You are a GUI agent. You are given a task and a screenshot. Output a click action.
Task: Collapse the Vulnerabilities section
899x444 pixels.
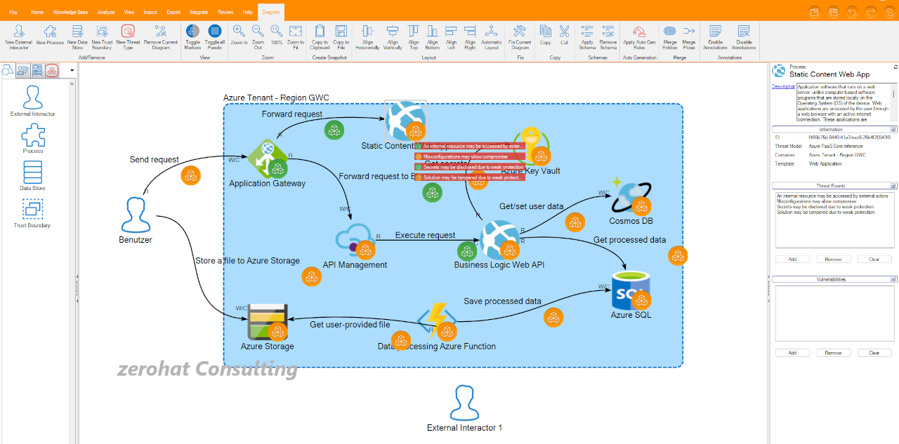893,279
